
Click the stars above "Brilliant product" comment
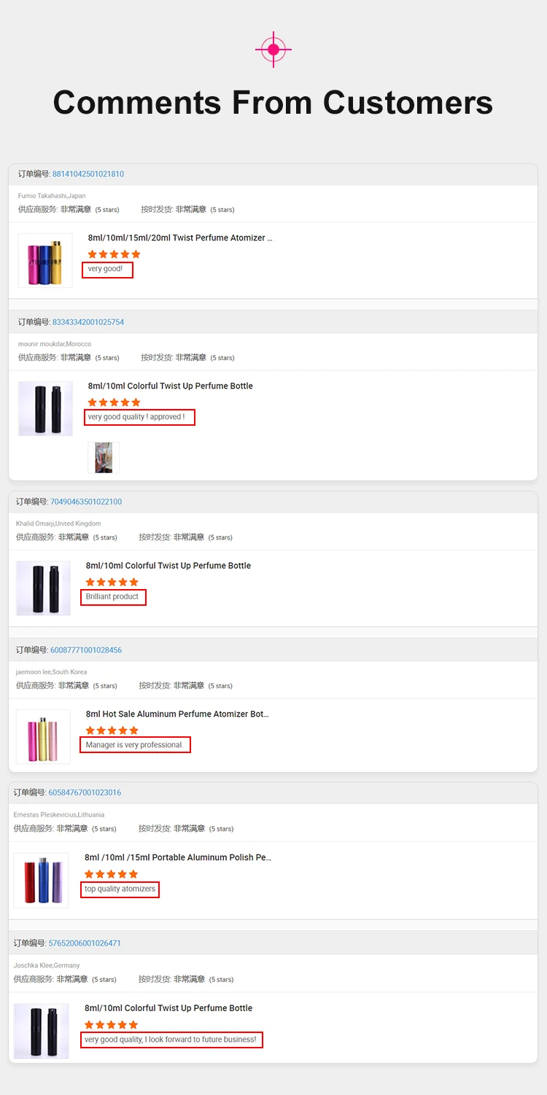(112, 582)
